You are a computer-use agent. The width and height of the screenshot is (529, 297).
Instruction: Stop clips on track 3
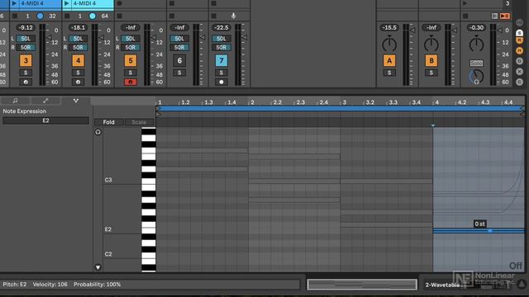coord(15,16)
